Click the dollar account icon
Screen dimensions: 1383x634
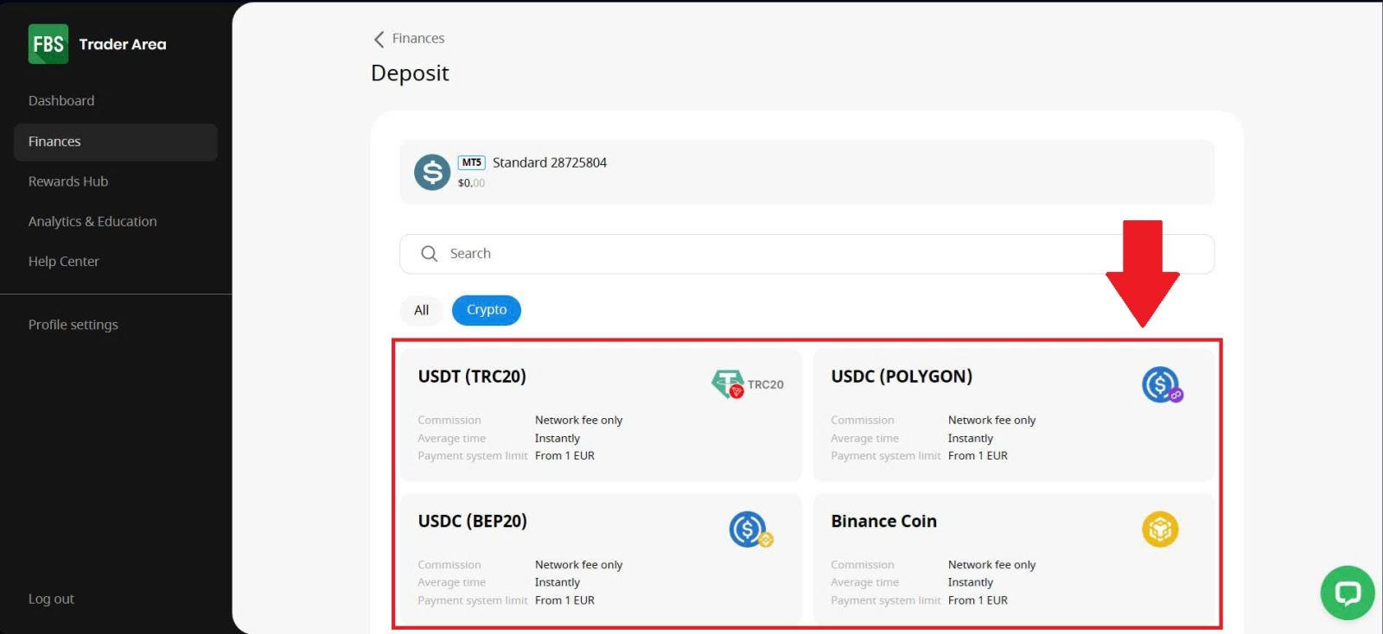point(432,172)
